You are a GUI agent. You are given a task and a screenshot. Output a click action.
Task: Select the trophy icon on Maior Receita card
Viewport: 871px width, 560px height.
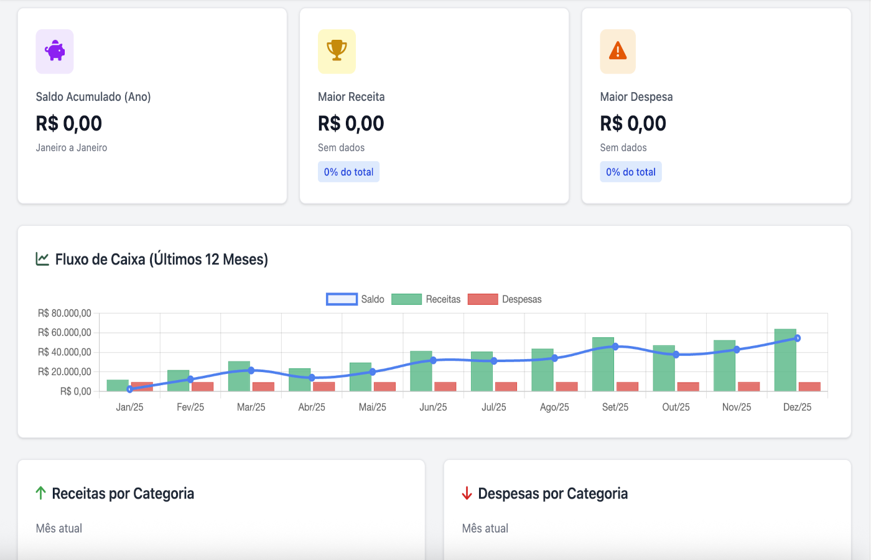click(x=337, y=52)
